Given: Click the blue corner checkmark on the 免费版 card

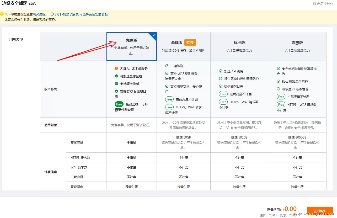Looking at the screenshot, I should (x=153, y=35).
